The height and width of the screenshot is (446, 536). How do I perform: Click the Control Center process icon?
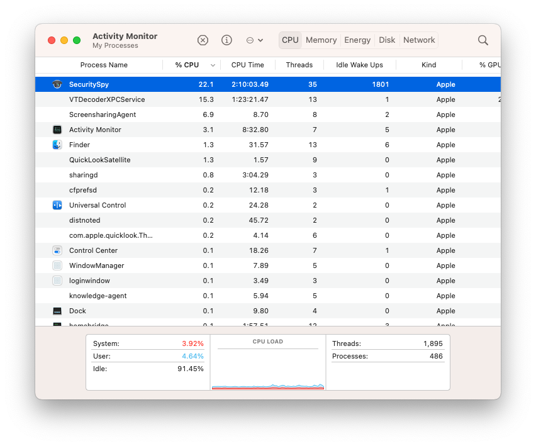57,250
